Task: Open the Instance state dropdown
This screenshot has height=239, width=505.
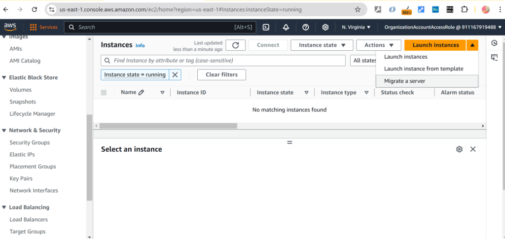Action: pyautogui.click(x=322, y=45)
